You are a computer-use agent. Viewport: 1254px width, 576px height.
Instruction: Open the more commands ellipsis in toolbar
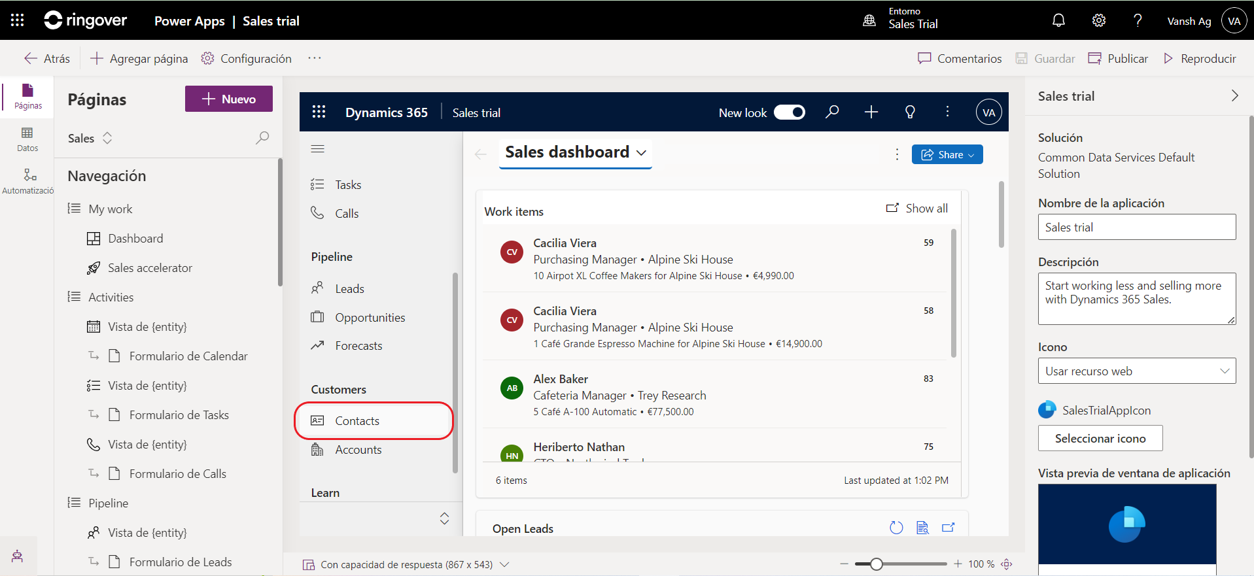[315, 58]
